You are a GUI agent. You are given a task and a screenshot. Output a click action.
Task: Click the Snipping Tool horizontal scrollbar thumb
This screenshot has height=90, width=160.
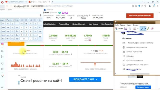140,74
